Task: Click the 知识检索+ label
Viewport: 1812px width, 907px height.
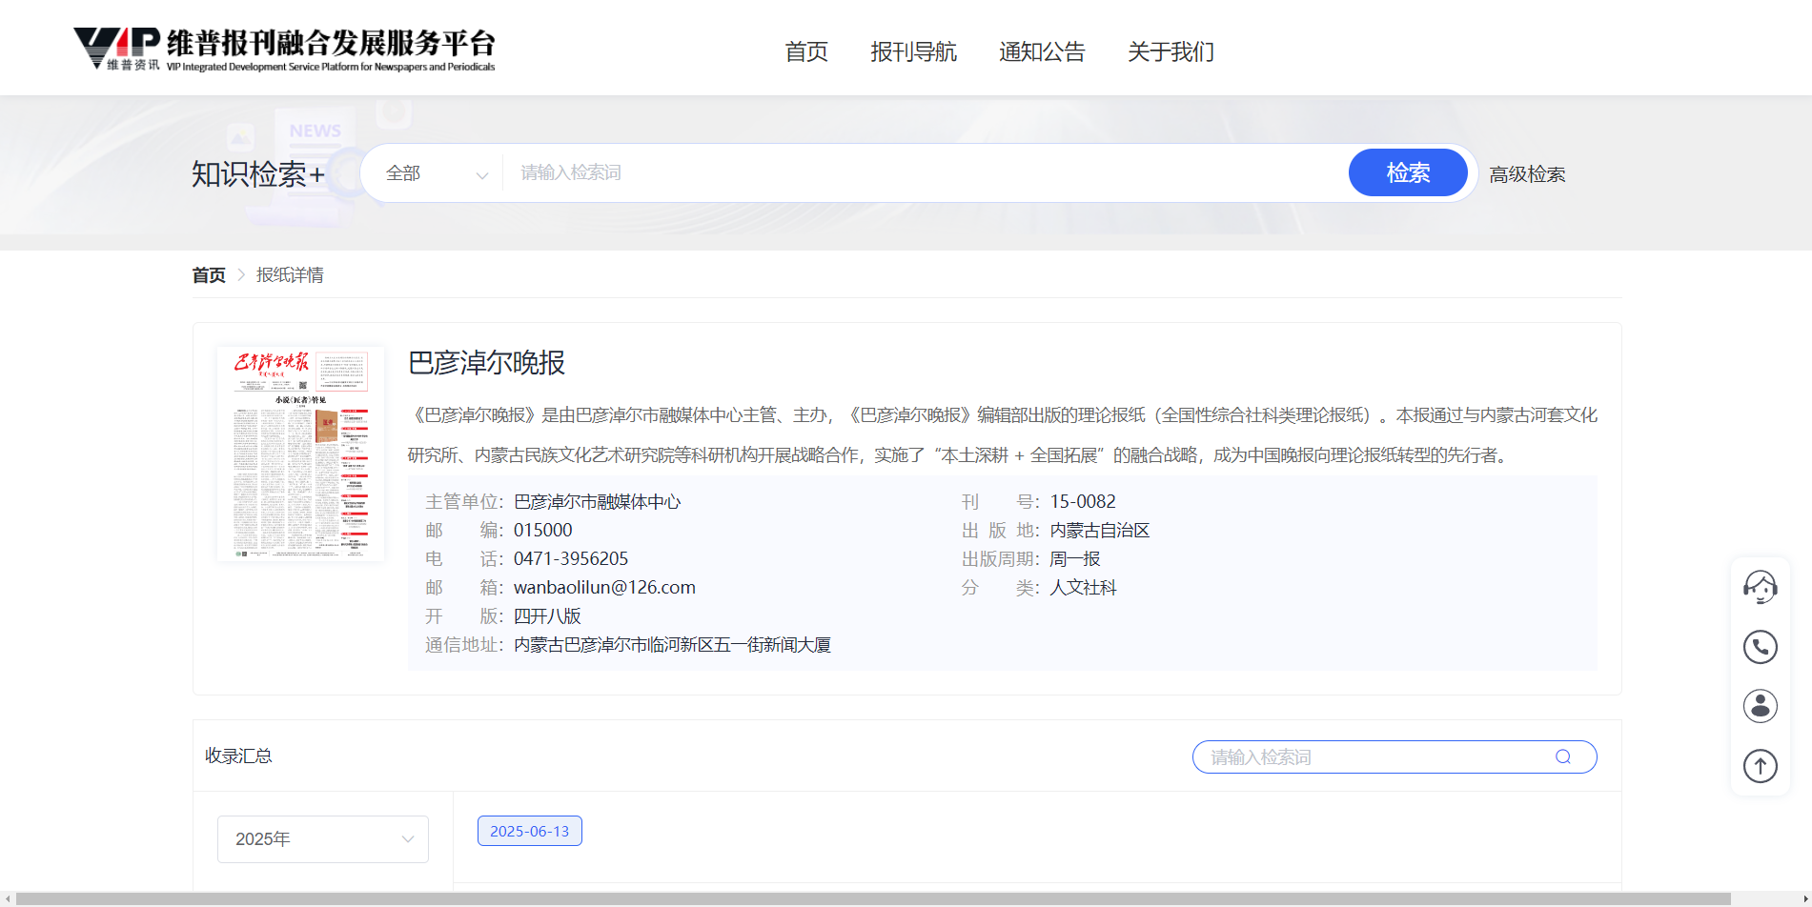Action: point(258,174)
